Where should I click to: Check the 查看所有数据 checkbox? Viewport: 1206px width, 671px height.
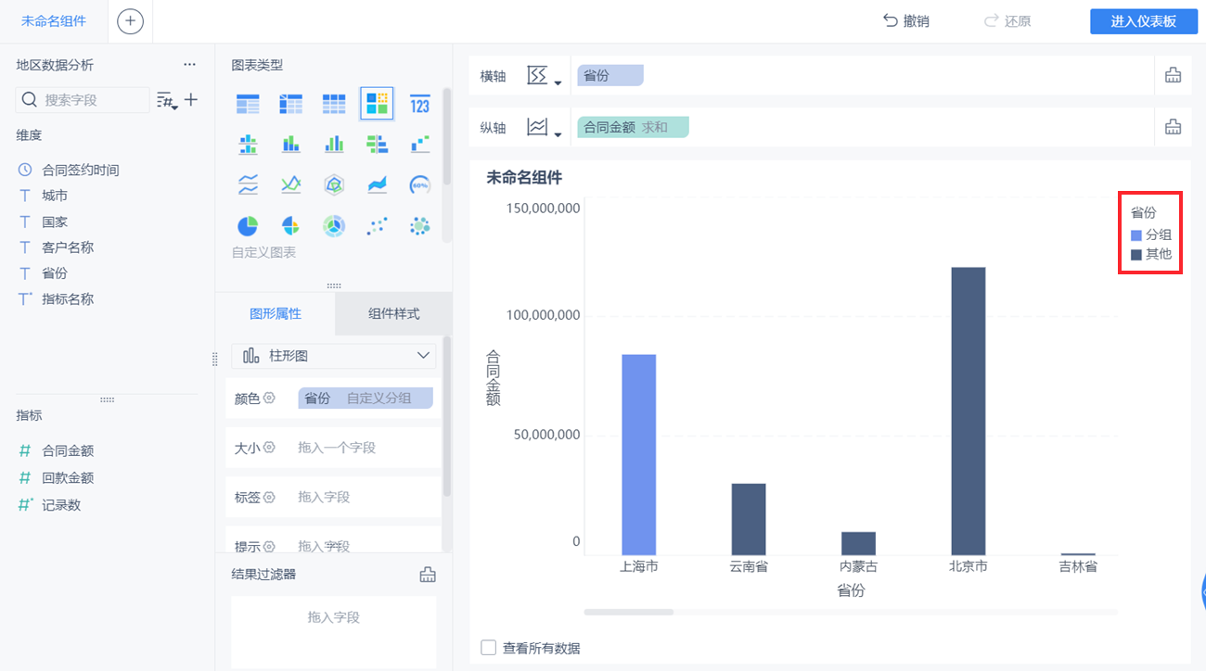point(489,649)
